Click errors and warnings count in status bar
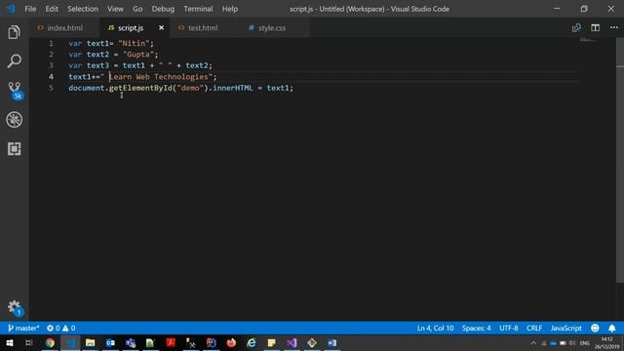This screenshot has height=351, width=624. coord(60,328)
